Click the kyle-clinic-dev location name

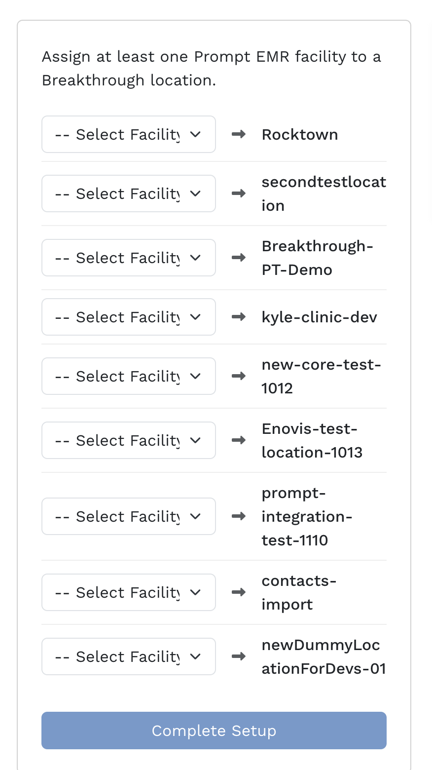point(319,317)
